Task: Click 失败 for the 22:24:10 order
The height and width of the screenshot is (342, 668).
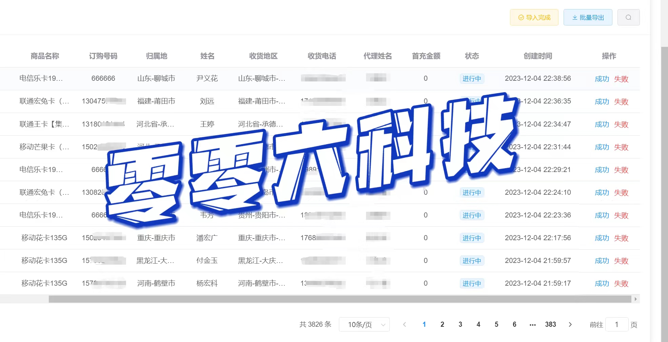Action: 621,192
